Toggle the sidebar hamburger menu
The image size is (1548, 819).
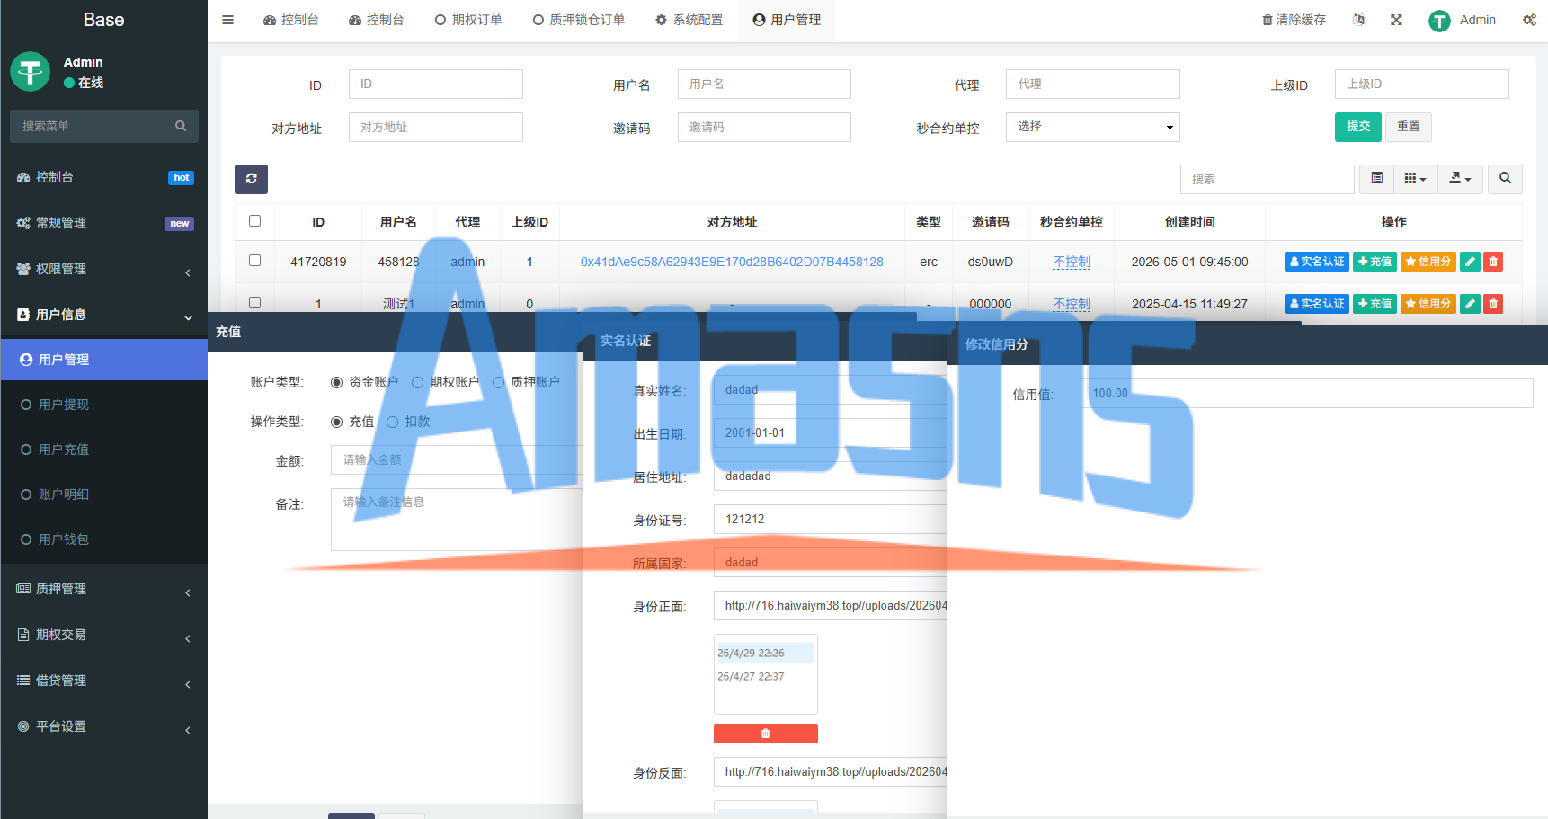(x=227, y=20)
